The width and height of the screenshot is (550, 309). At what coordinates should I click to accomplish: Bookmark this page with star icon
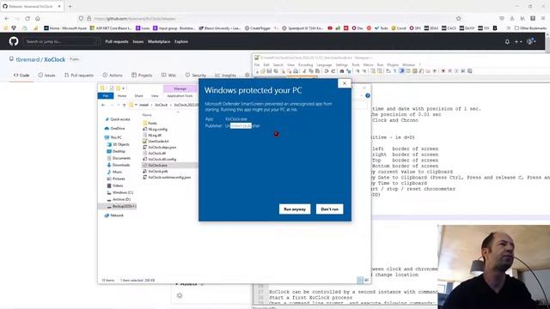click(x=458, y=18)
